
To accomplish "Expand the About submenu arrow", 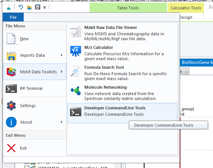I will pos(62,122).
